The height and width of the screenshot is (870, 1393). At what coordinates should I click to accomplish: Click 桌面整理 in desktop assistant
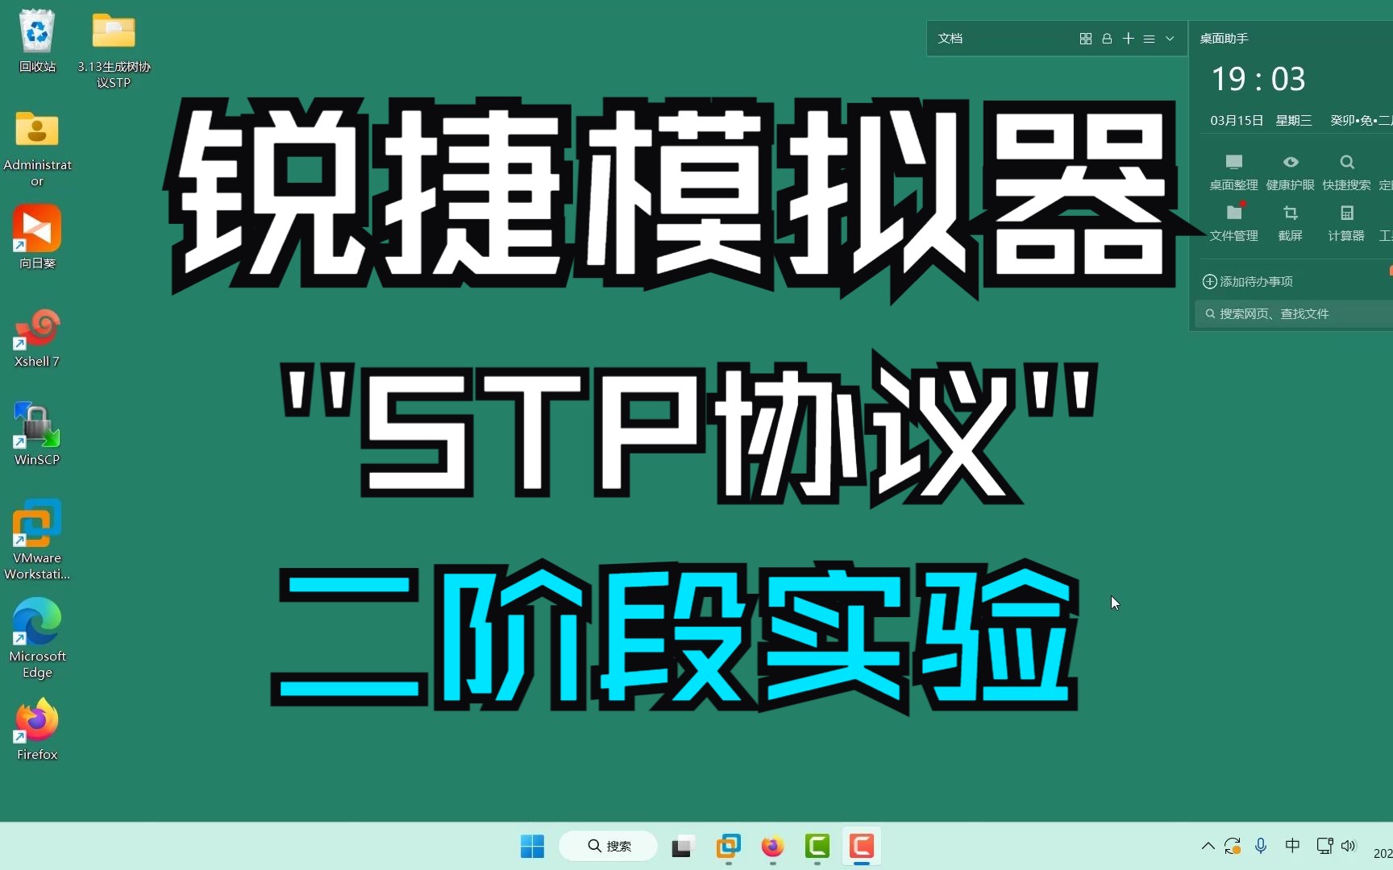(1233, 172)
